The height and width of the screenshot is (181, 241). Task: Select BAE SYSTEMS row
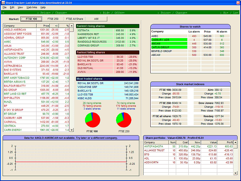(x=36, y=70)
